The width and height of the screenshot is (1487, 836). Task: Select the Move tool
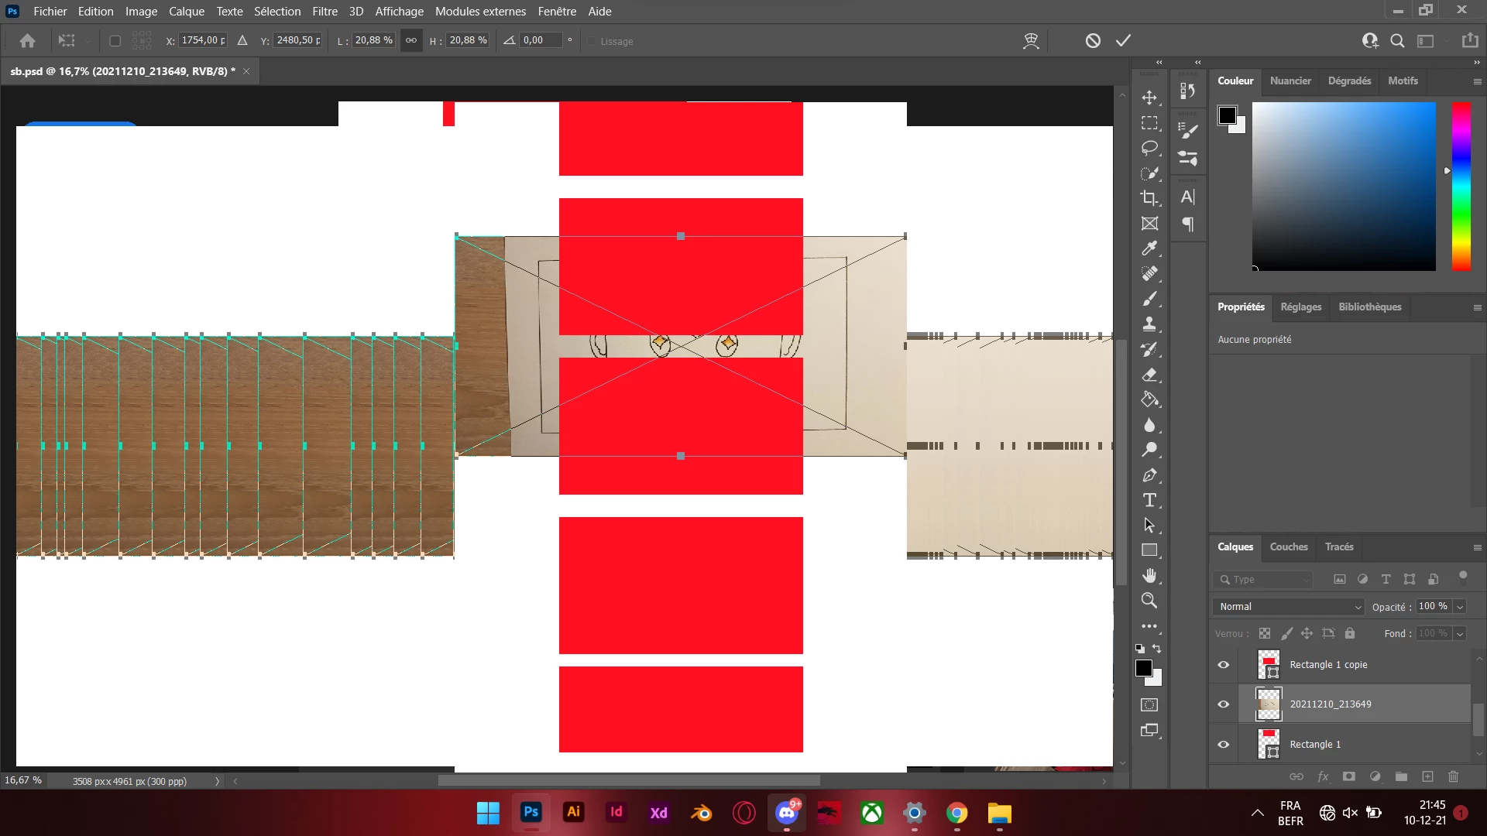(x=1149, y=98)
